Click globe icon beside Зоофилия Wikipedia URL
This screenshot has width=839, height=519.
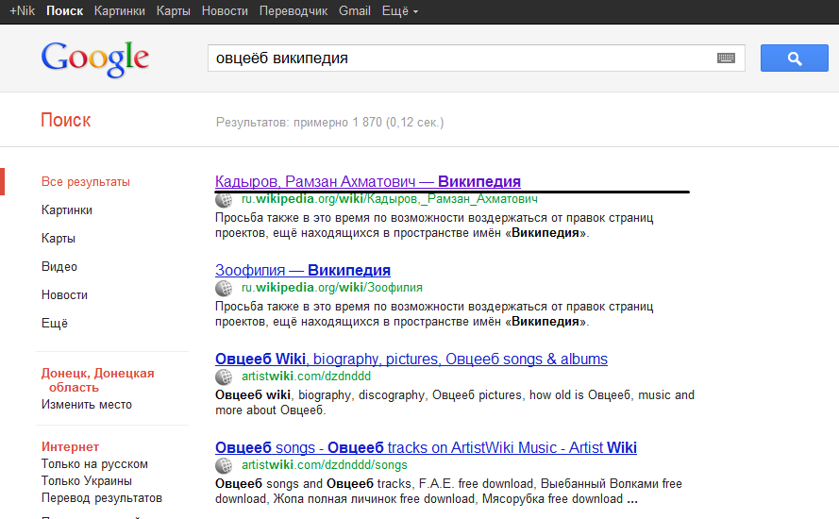point(224,288)
